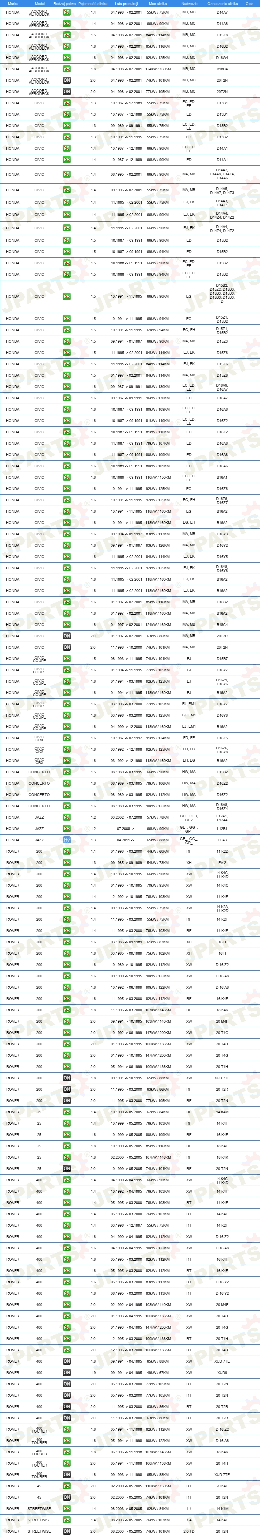This screenshot has width=260, height=1537.
Task: Select the engine code LDA3 cell
Action: [222, 841]
